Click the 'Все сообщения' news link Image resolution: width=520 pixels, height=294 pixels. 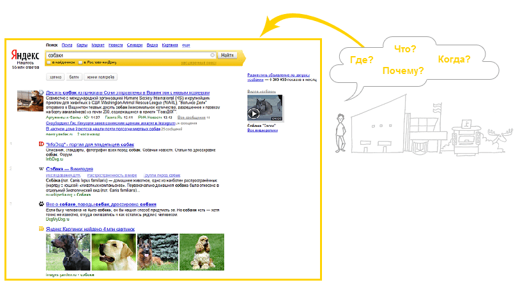[192, 117]
